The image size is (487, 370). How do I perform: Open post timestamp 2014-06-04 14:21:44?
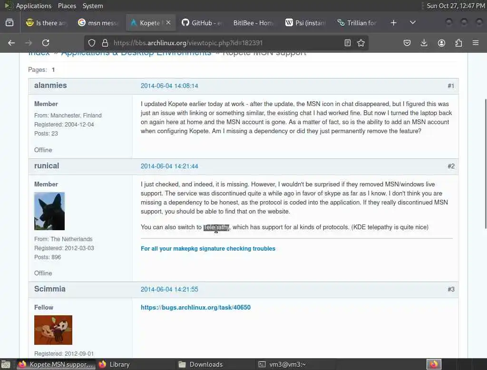(x=169, y=166)
